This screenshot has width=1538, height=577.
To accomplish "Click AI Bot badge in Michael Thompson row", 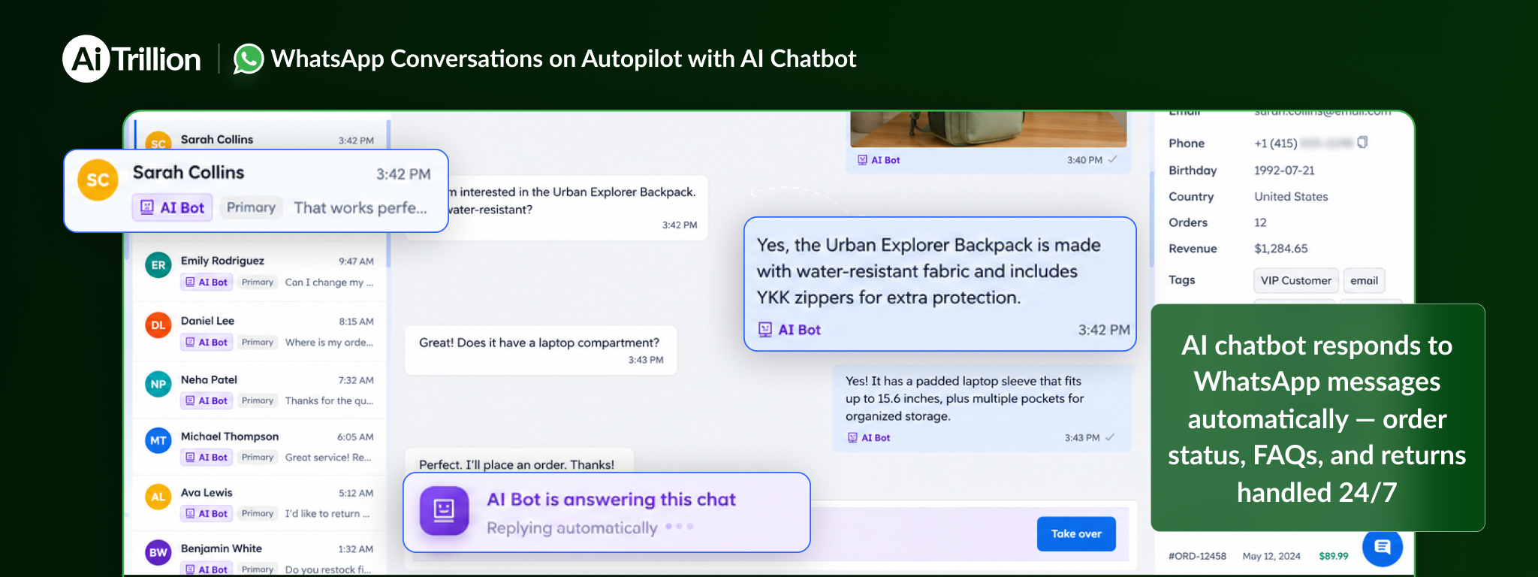I will pos(206,458).
